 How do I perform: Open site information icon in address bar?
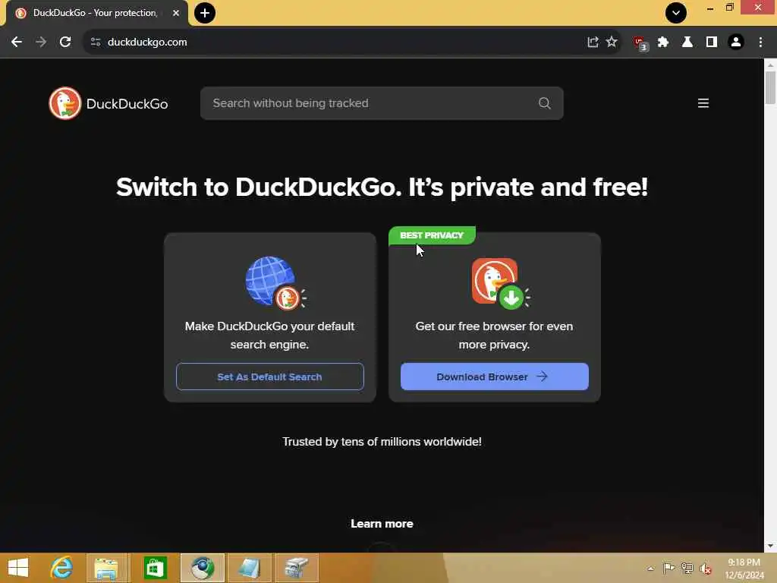[x=96, y=43]
